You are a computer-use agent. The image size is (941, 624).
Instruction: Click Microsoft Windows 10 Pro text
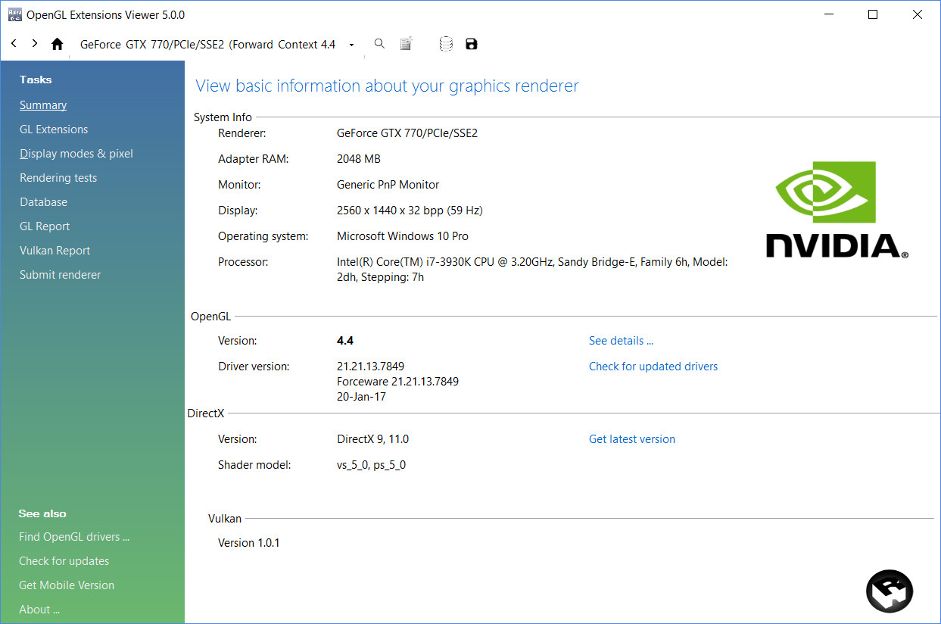pyautogui.click(x=403, y=236)
